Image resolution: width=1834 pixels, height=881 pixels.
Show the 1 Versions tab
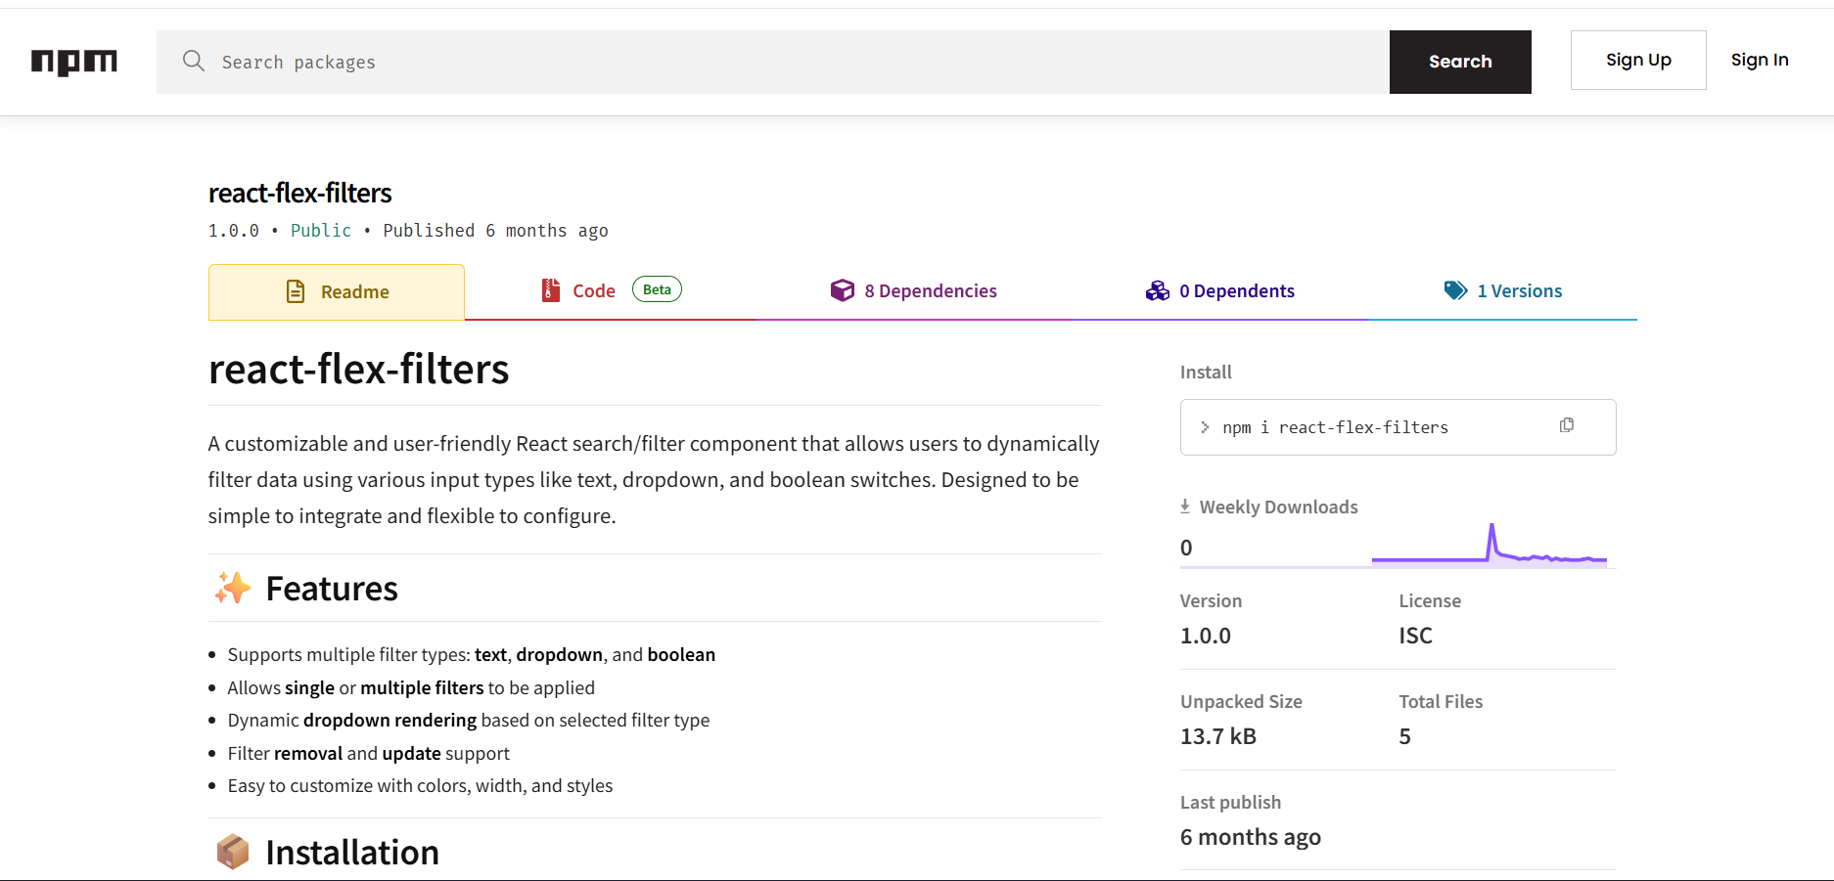[x=1519, y=291]
